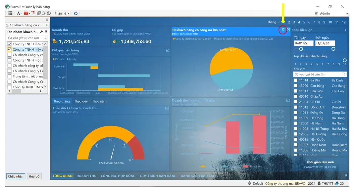The width and height of the screenshot is (354, 188).
Task: Check the 11014 Ba Đình area checkbox
Action: point(296,80)
